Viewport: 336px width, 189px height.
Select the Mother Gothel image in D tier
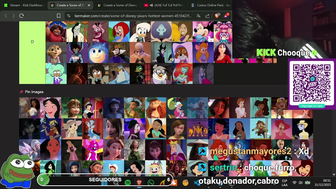223,52
